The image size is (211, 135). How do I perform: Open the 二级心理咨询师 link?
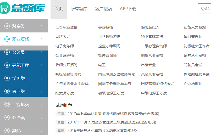coord(154,46)
